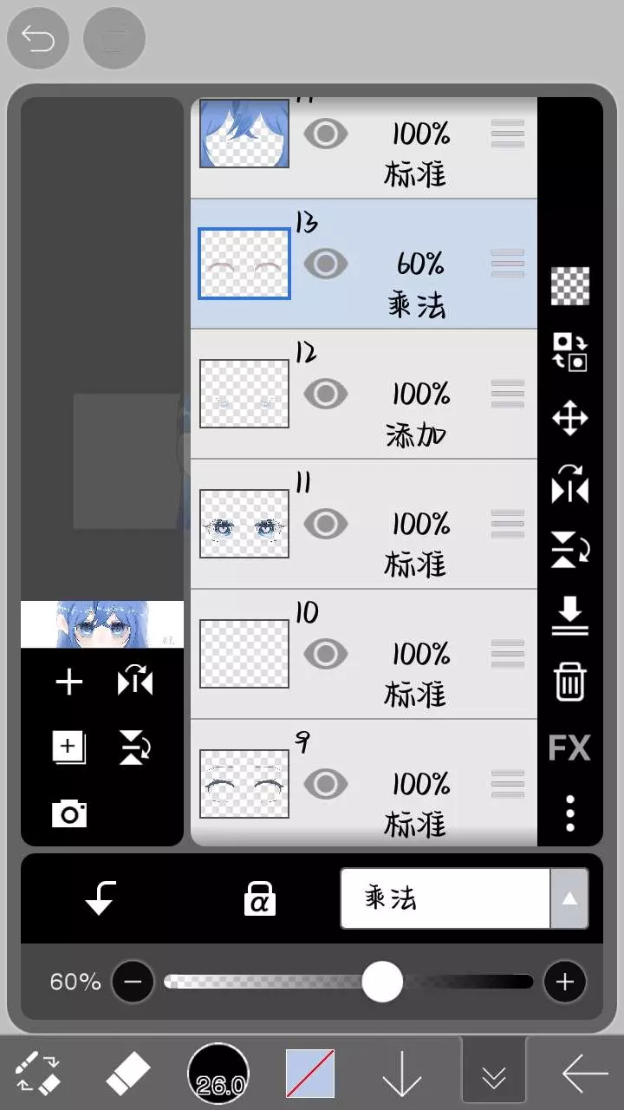Add layer from camera photo

coord(69,813)
